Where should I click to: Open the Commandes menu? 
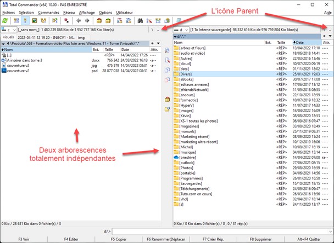pyautogui.click(x=47, y=12)
